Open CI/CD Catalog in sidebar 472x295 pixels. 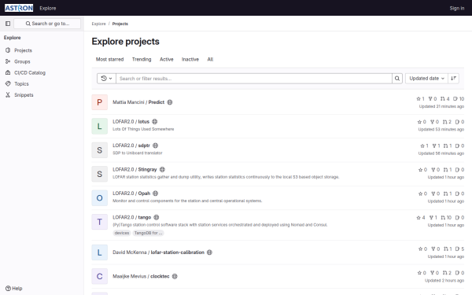pyautogui.click(x=42, y=72)
